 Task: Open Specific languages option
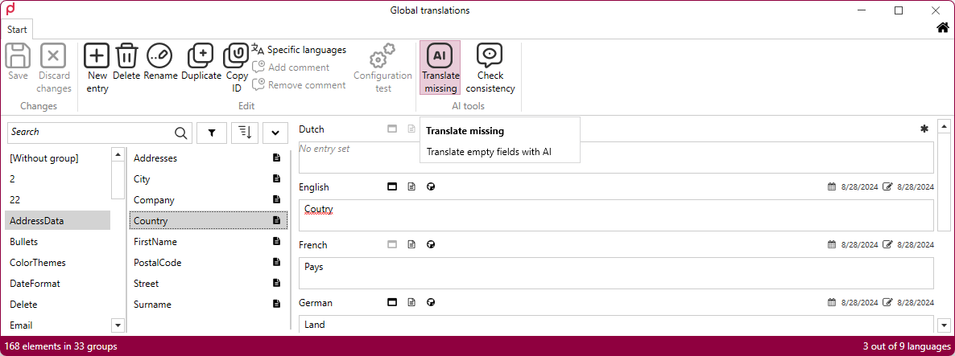(299, 50)
